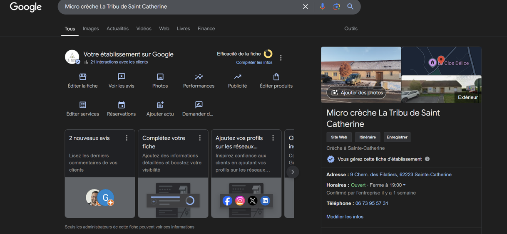Click Demander des avis icon

[199, 105]
